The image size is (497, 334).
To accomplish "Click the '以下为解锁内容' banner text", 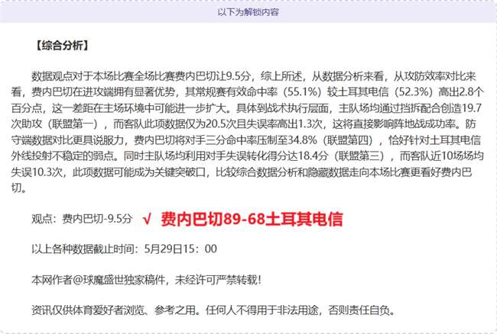I will (248, 12).
